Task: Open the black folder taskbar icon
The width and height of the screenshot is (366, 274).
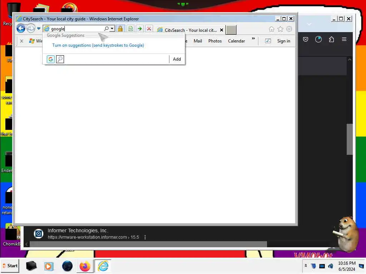Action: [31, 266]
